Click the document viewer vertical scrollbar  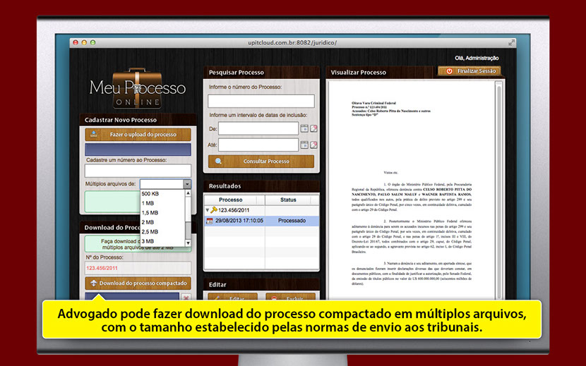tap(500, 190)
